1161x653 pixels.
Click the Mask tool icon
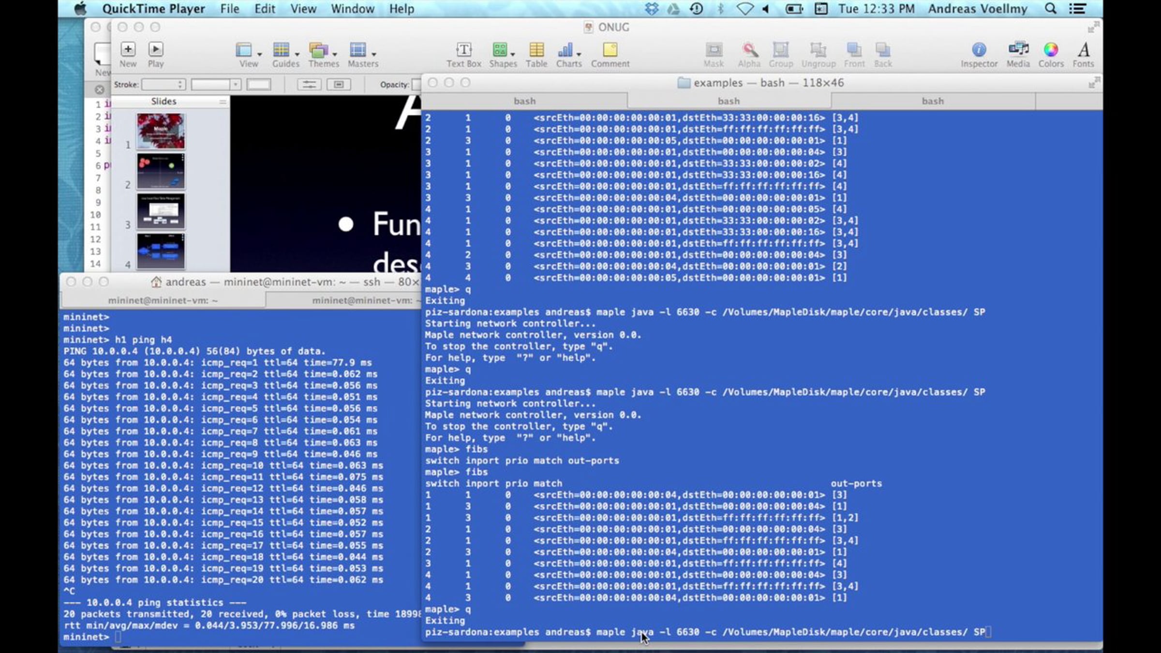coord(714,49)
